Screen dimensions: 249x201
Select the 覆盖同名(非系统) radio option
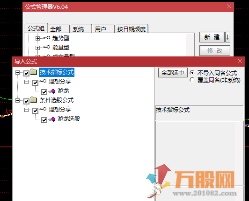192,80
